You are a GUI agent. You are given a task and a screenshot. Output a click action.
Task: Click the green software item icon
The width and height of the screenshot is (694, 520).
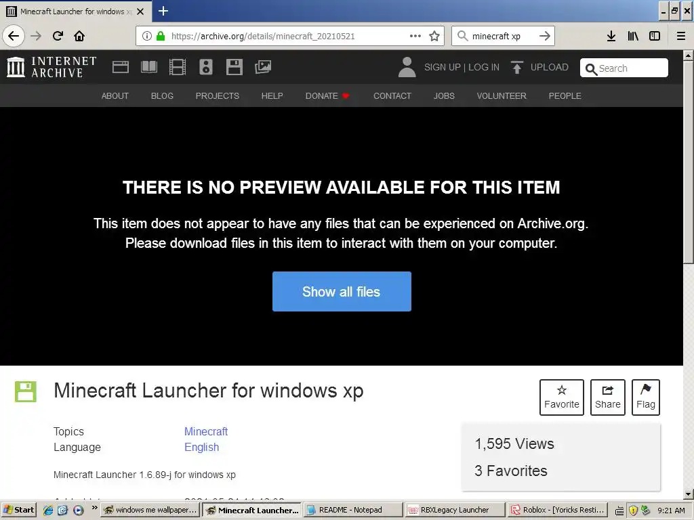pos(26,392)
